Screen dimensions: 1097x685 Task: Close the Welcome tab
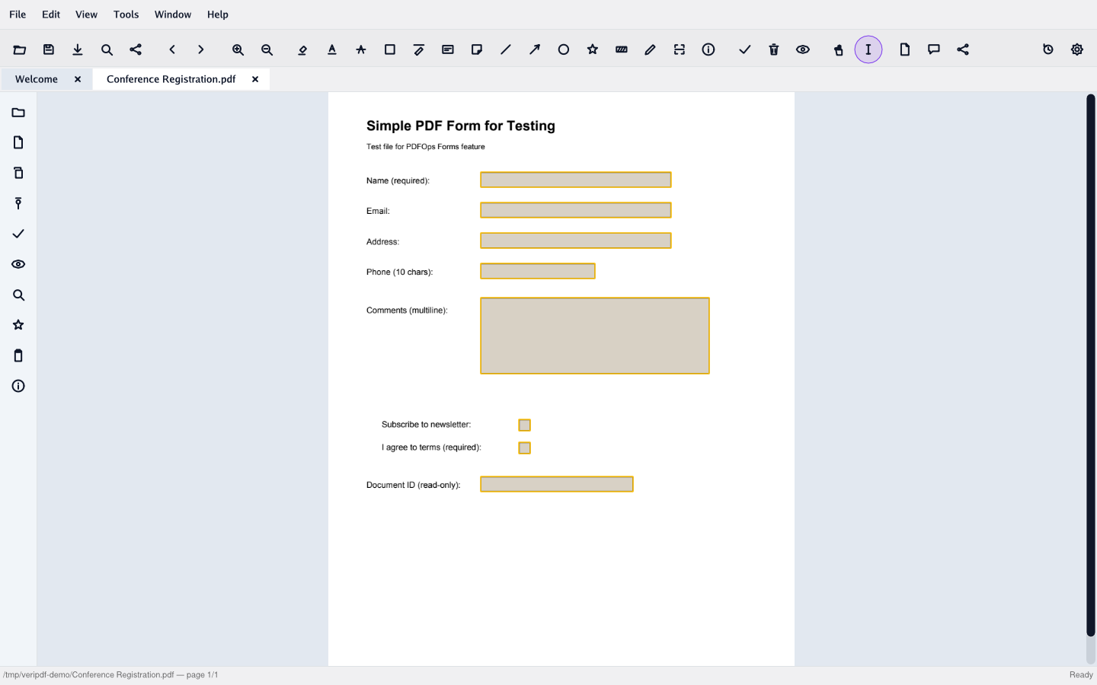78,79
